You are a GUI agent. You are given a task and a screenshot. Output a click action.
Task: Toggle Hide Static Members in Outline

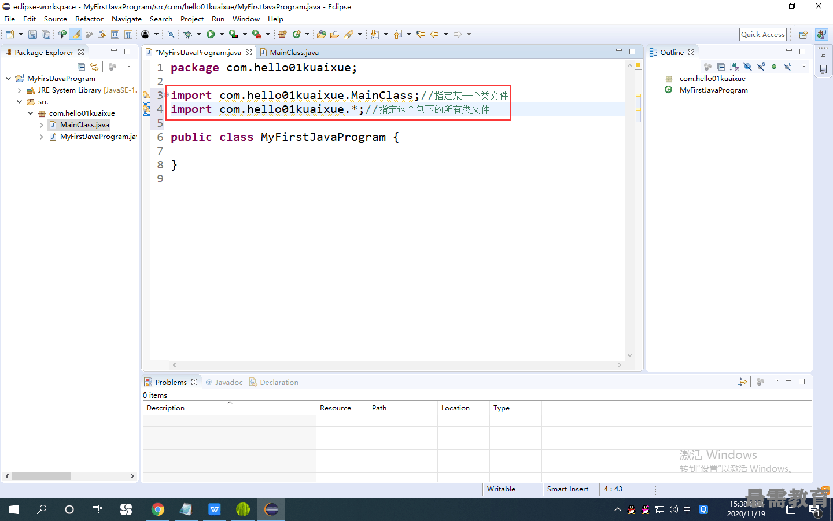[x=761, y=67]
